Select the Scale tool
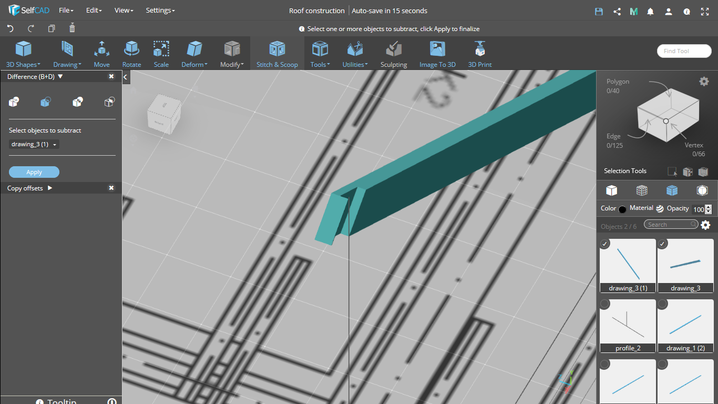718x404 pixels. click(x=161, y=55)
